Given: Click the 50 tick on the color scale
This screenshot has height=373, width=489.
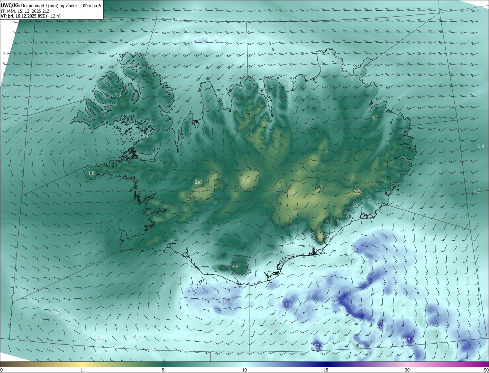Looking at the screenshot, I should coord(486,370).
